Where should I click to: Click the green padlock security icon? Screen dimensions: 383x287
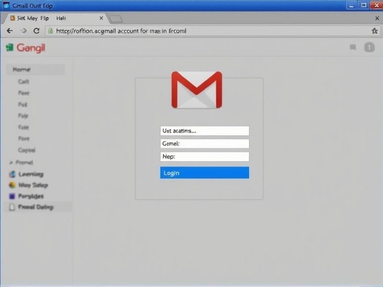pos(50,31)
